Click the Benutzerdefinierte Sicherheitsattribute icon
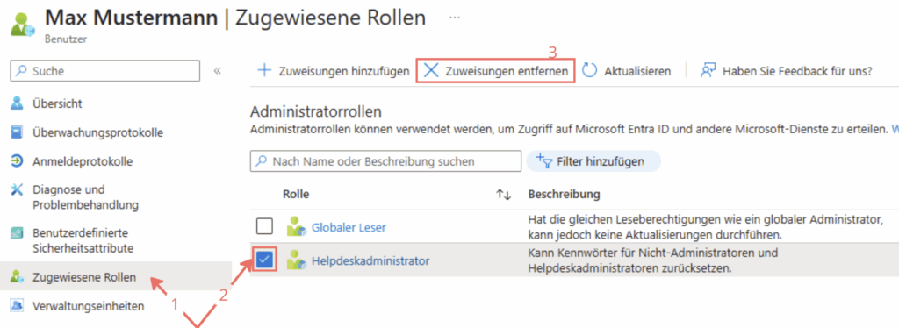The width and height of the screenshot is (899, 328). tap(18, 233)
